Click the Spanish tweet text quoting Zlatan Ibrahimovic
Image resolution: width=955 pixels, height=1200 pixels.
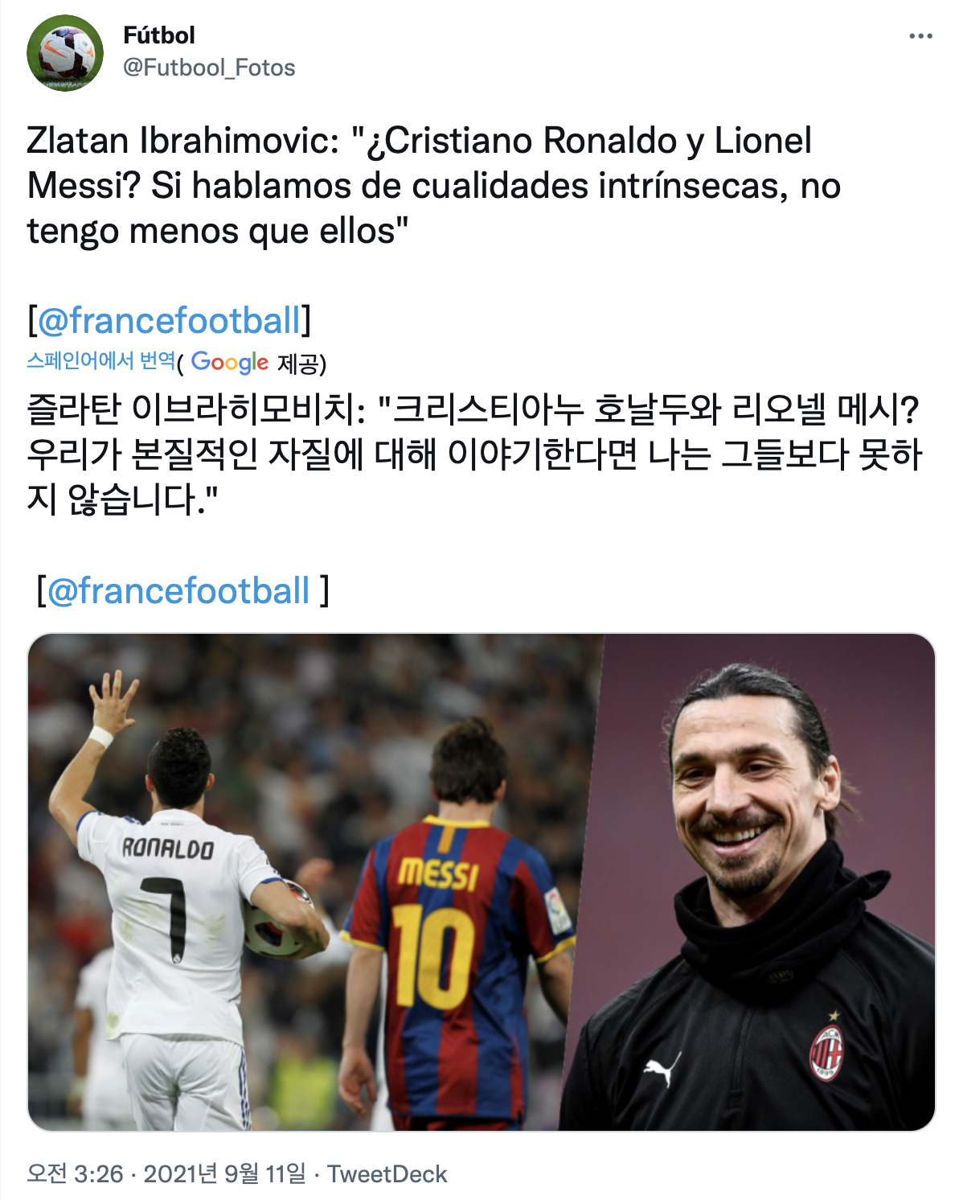[434, 186]
